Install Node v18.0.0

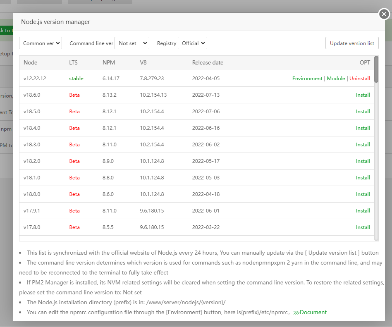[x=363, y=194]
